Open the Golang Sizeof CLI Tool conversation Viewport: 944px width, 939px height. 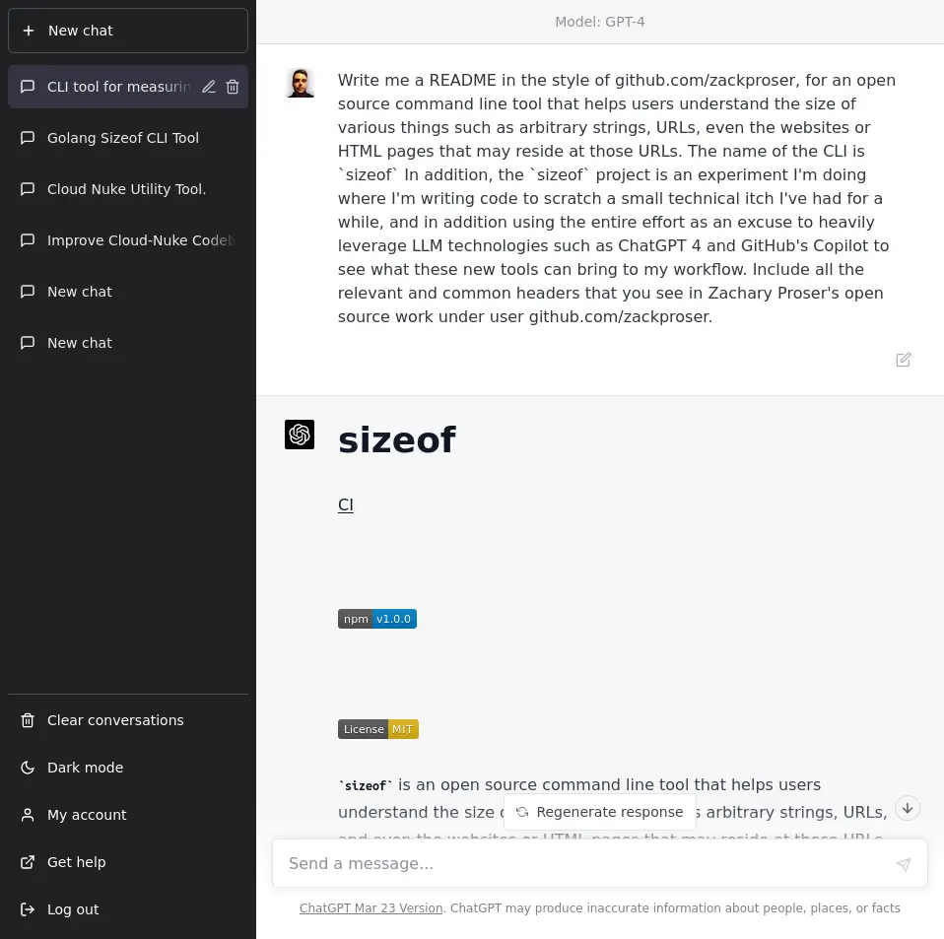(123, 138)
